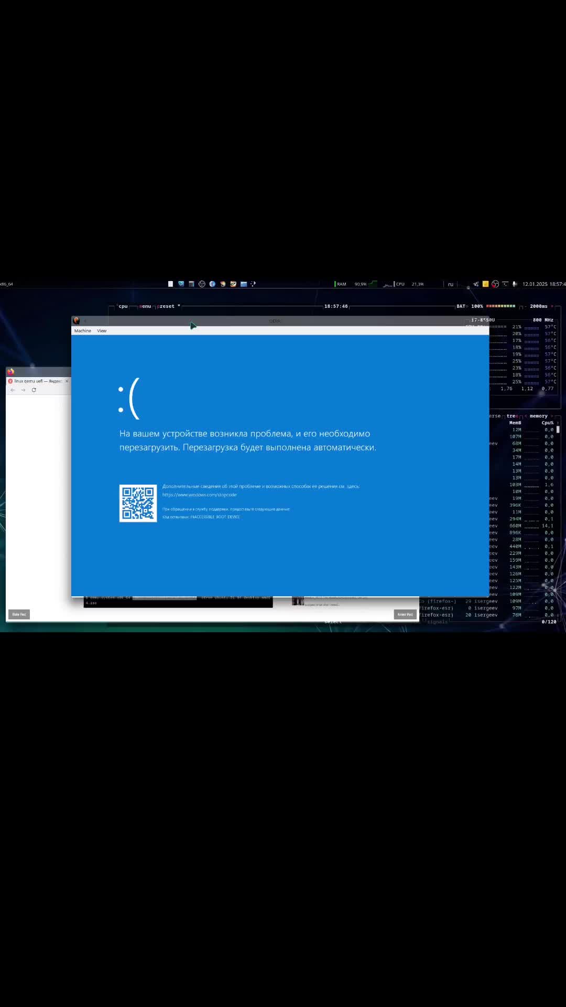Switch the 'ru' keyboard layout indicator
This screenshot has height=1007, width=566.
point(450,284)
